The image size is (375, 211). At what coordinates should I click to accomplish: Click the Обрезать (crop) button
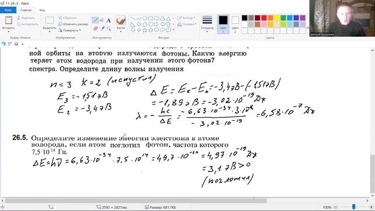(68, 18)
